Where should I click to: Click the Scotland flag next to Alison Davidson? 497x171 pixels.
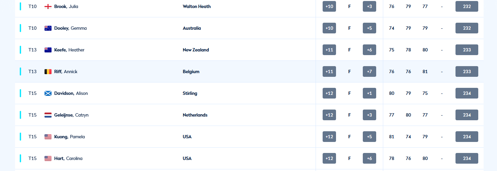[x=48, y=93]
